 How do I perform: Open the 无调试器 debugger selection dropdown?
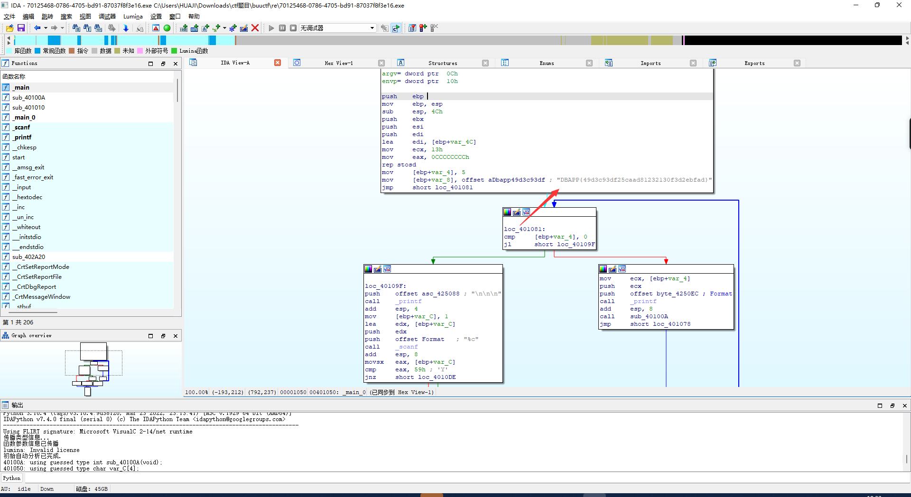pyautogui.click(x=337, y=28)
